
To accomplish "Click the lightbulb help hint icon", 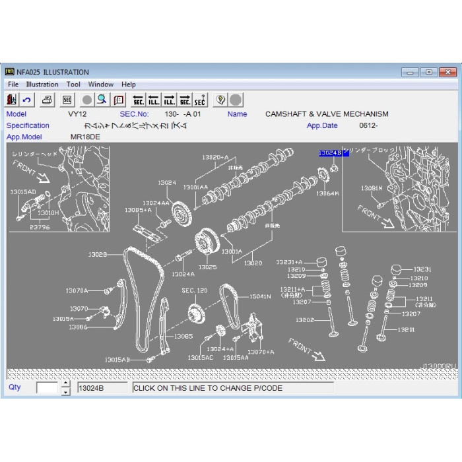I will click(x=220, y=100).
